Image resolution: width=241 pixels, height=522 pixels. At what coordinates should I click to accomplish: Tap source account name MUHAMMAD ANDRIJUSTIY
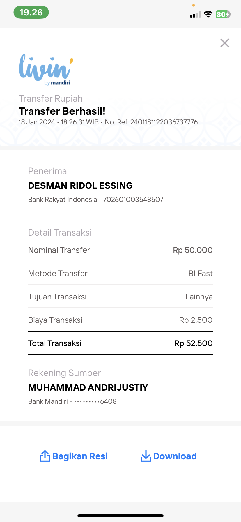(x=88, y=387)
